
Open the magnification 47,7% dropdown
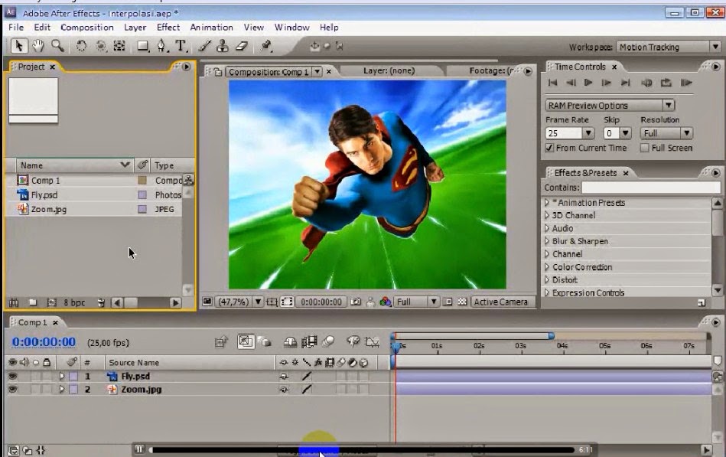[240, 302]
